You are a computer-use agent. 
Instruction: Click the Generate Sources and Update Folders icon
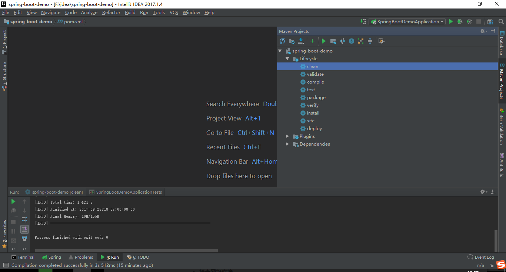click(292, 41)
